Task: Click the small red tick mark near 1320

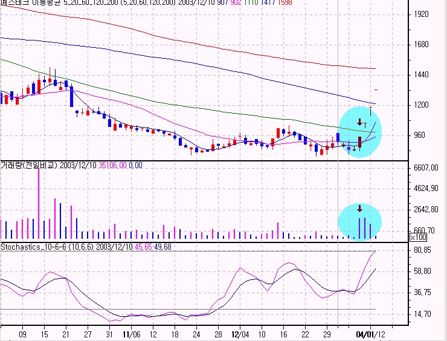Action: pyautogui.click(x=376, y=90)
